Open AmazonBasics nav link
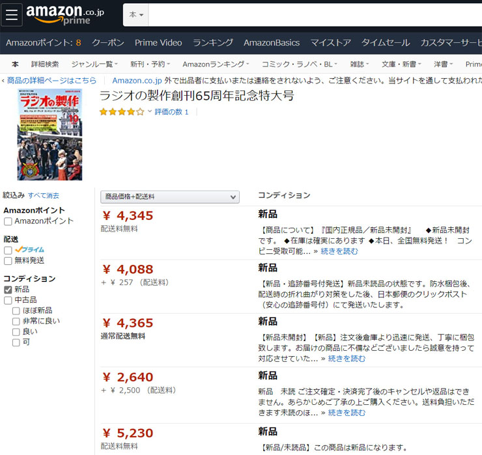Viewport: 482px width, 455px height. (272, 43)
